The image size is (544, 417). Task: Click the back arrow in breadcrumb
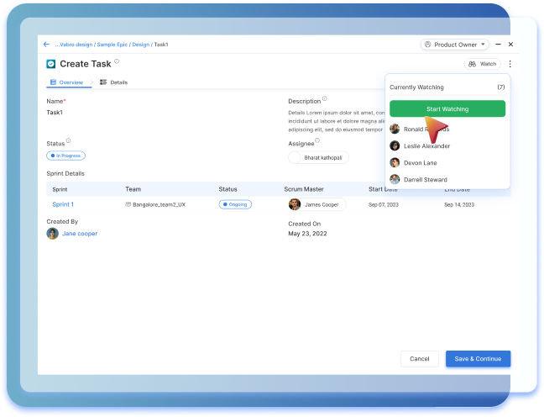[x=46, y=44]
